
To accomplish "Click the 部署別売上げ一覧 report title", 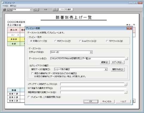I will (73, 17).
